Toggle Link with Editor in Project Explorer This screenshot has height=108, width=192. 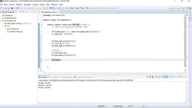[23, 12]
